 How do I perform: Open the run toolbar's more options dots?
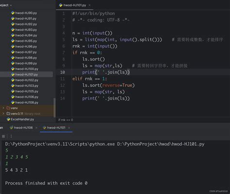tap(11, 136)
